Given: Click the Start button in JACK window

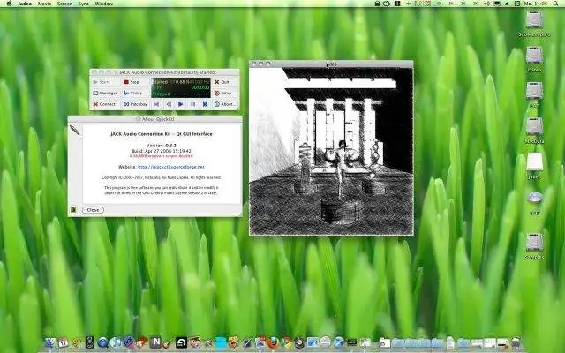Looking at the screenshot, I should tap(105, 82).
